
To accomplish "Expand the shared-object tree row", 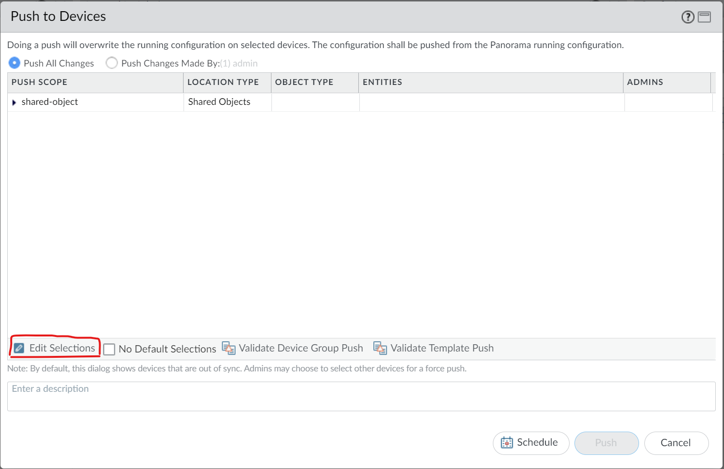I will [14, 102].
